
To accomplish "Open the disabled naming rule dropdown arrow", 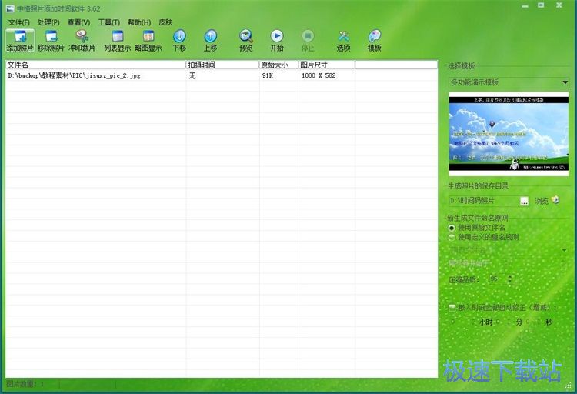I will pyautogui.click(x=565, y=250).
